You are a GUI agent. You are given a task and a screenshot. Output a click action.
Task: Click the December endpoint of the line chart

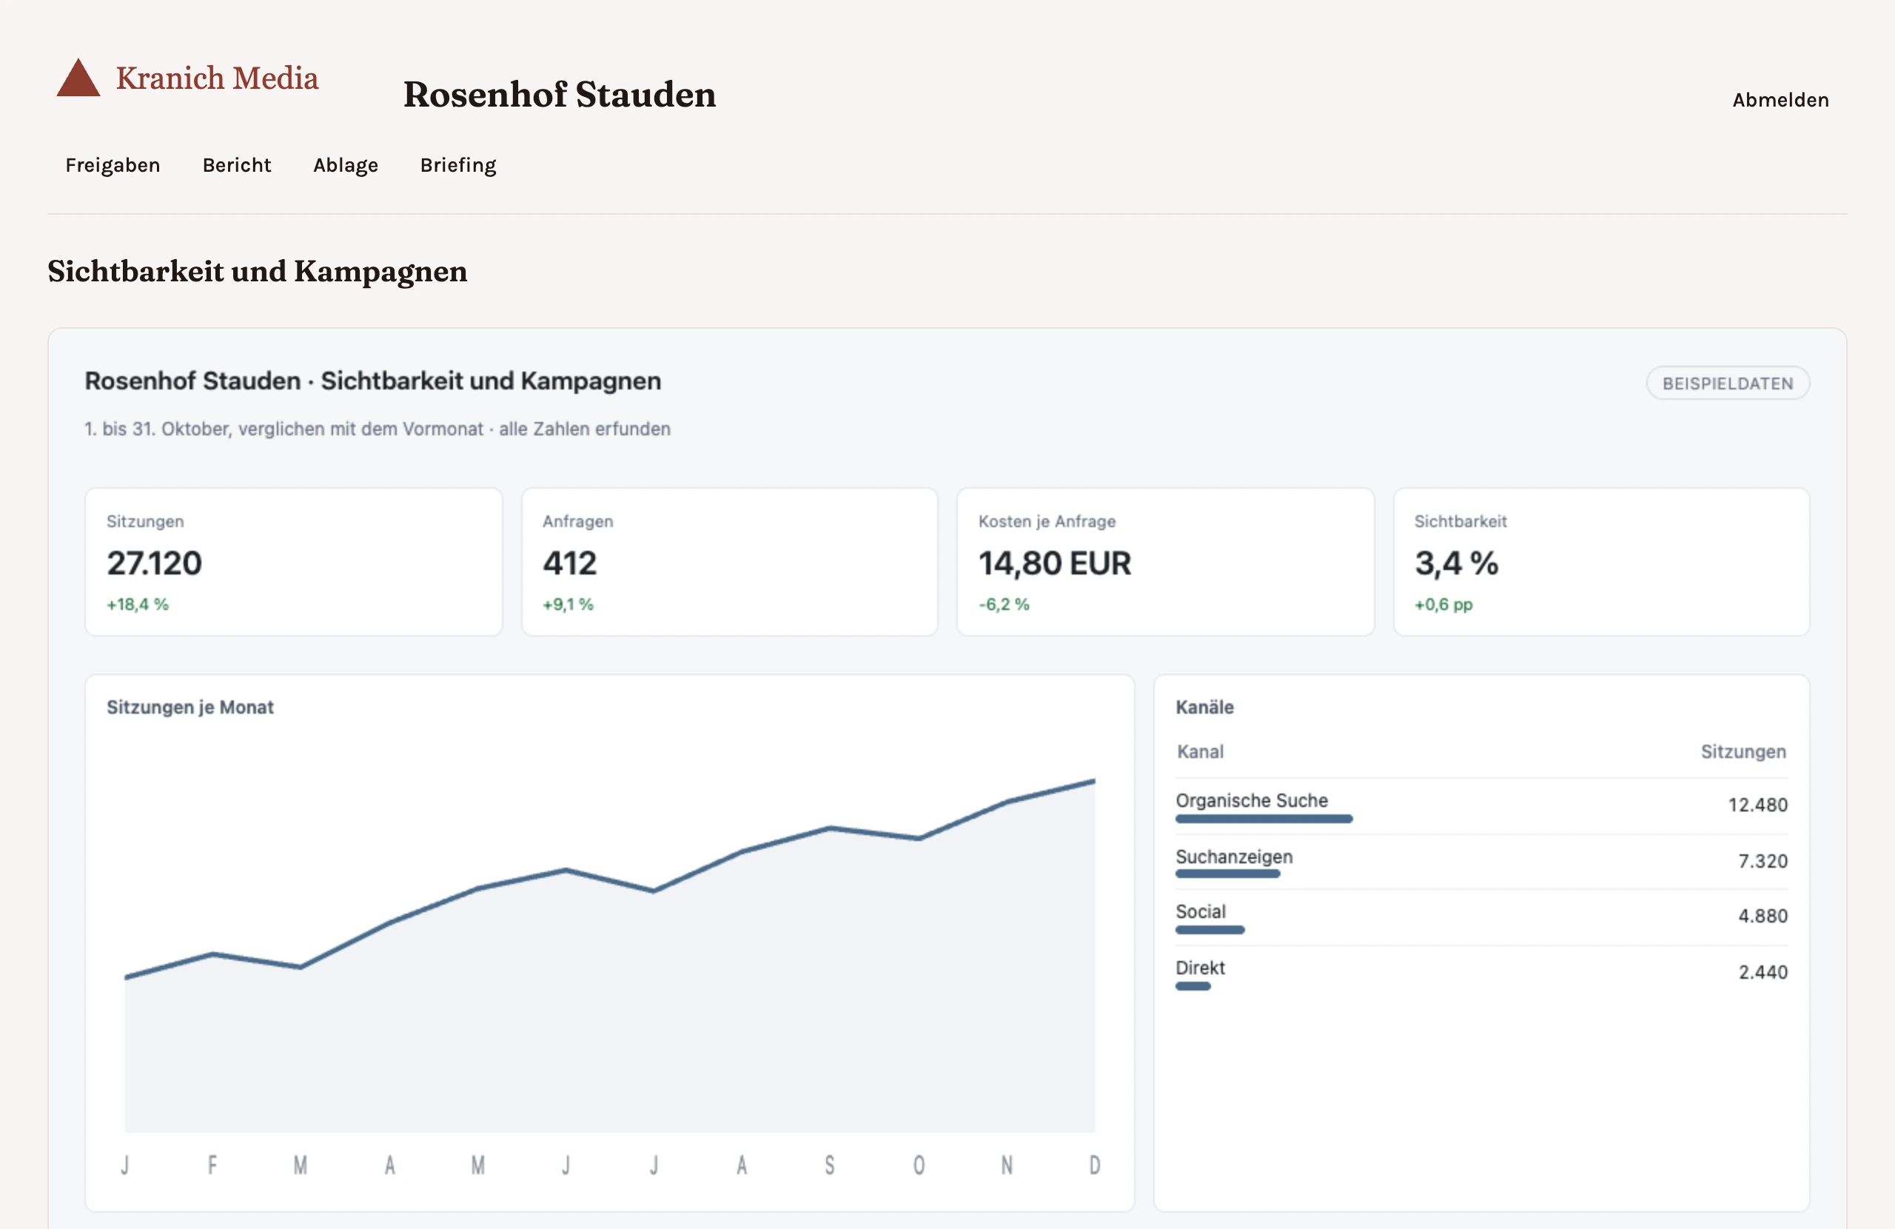1093,781
